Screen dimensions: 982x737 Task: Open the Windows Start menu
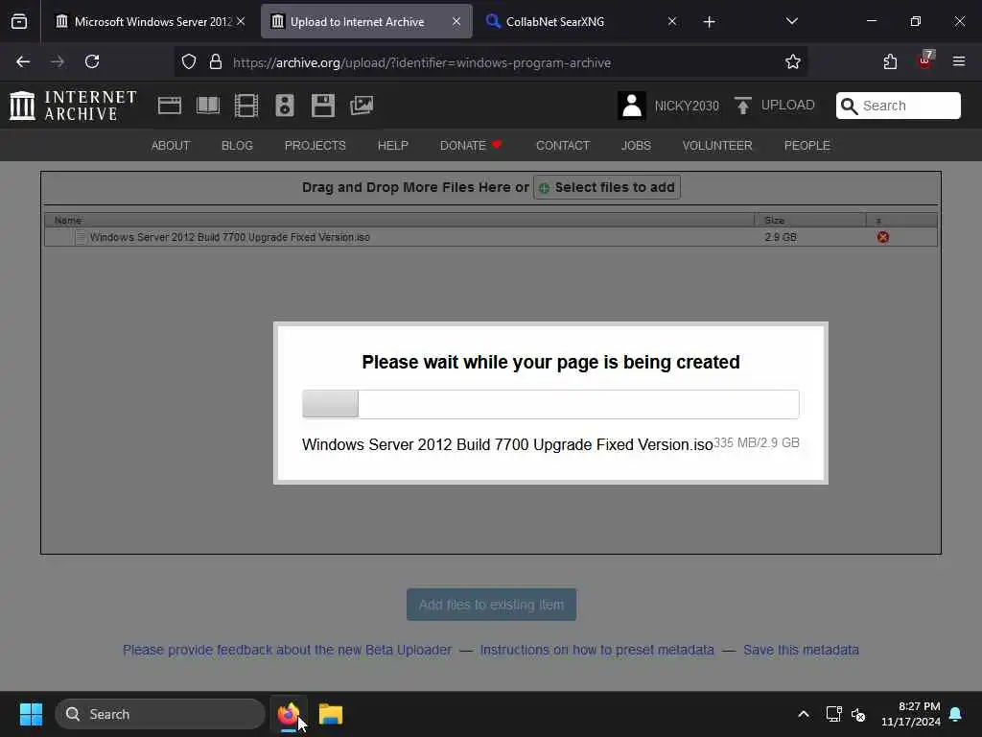point(31,714)
